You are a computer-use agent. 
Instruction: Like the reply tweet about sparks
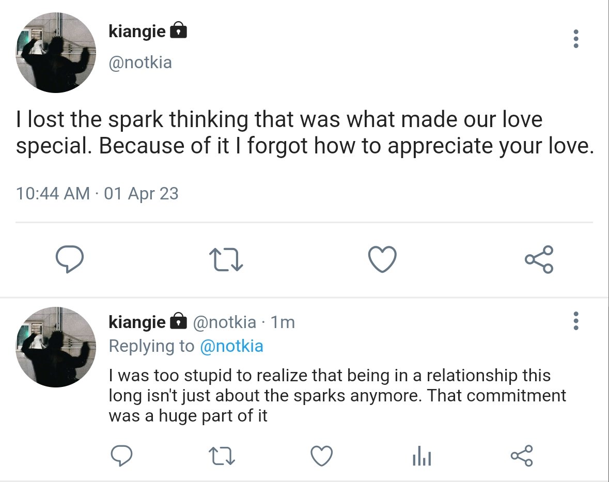(322, 456)
